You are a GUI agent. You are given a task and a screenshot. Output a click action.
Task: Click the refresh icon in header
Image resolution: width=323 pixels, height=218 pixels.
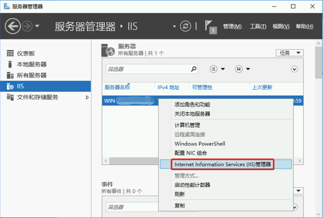(x=185, y=26)
